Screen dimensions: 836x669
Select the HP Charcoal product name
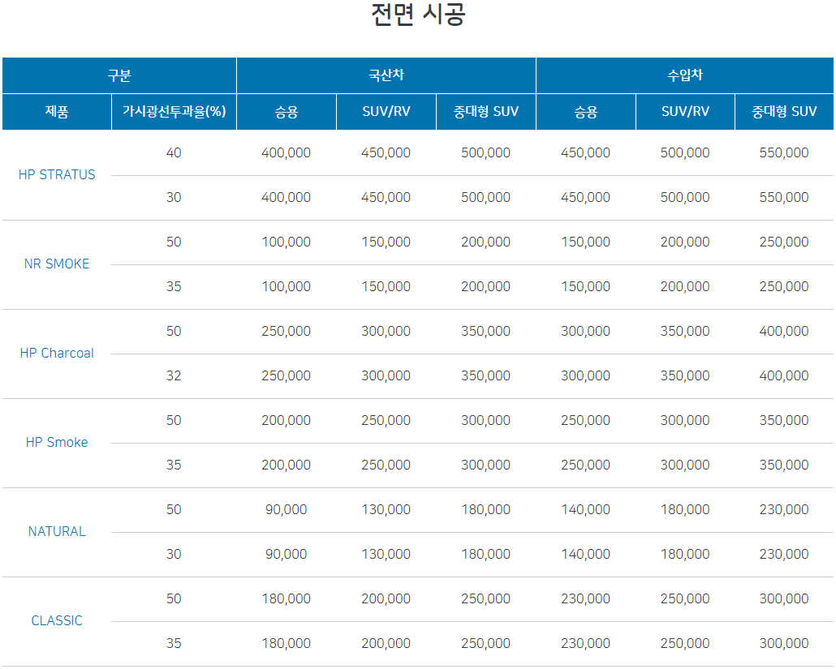click(57, 353)
